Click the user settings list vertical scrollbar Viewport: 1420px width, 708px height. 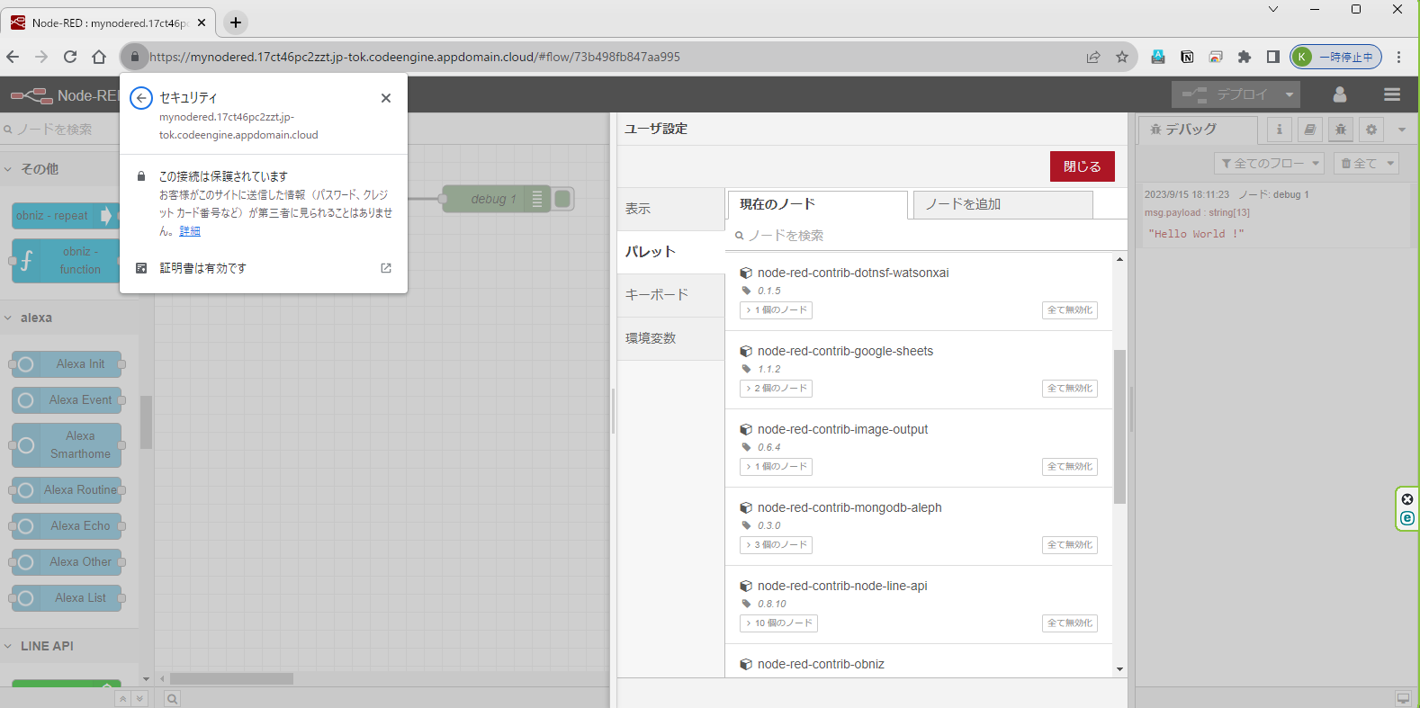pos(1119,426)
